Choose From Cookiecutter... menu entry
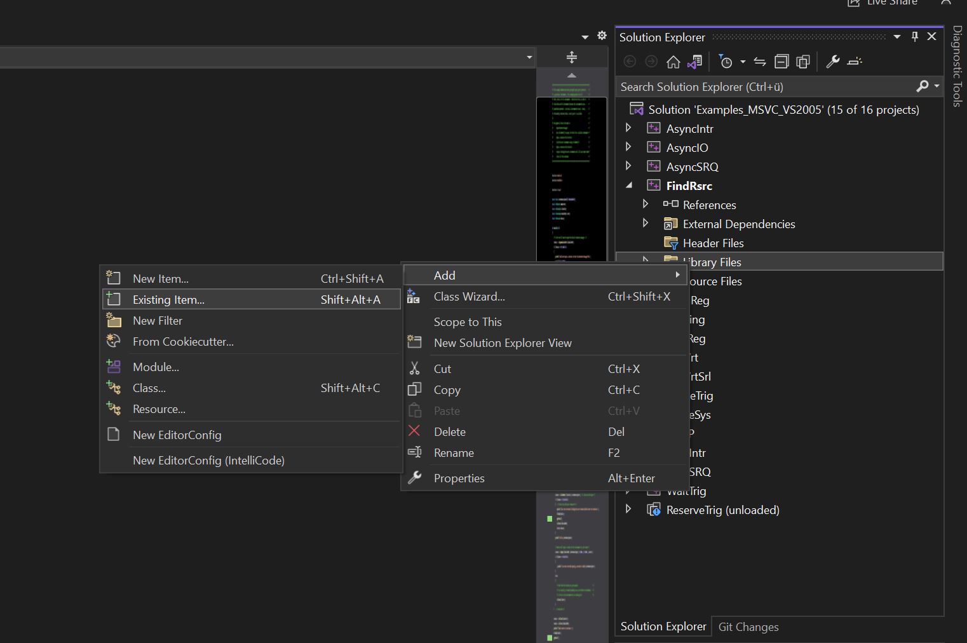This screenshot has height=643, width=967. 252,341
